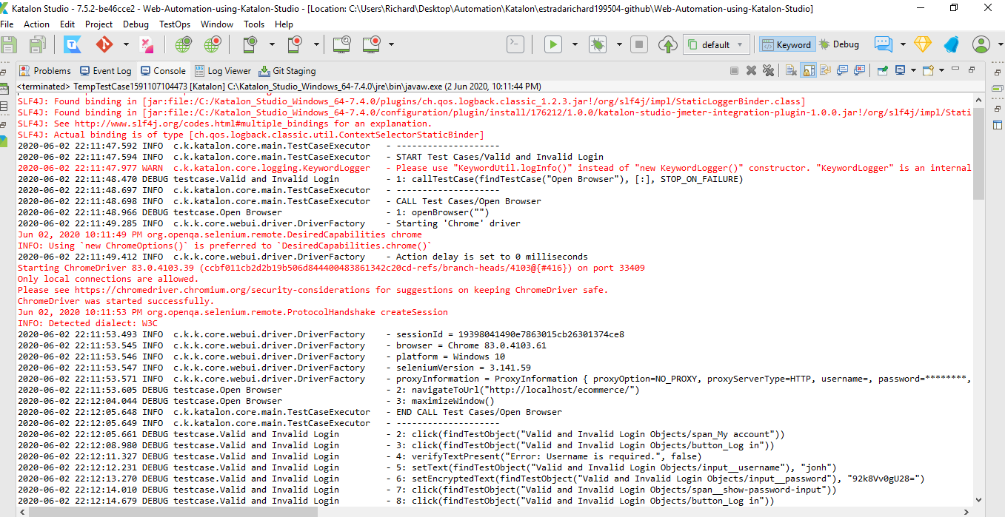Select the Console tab
1005x517 pixels.
click(162, 71)
